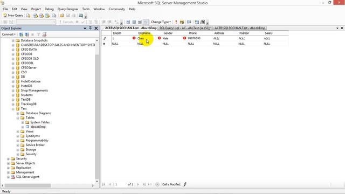Open the Change Type dropdown

(161, 22)
